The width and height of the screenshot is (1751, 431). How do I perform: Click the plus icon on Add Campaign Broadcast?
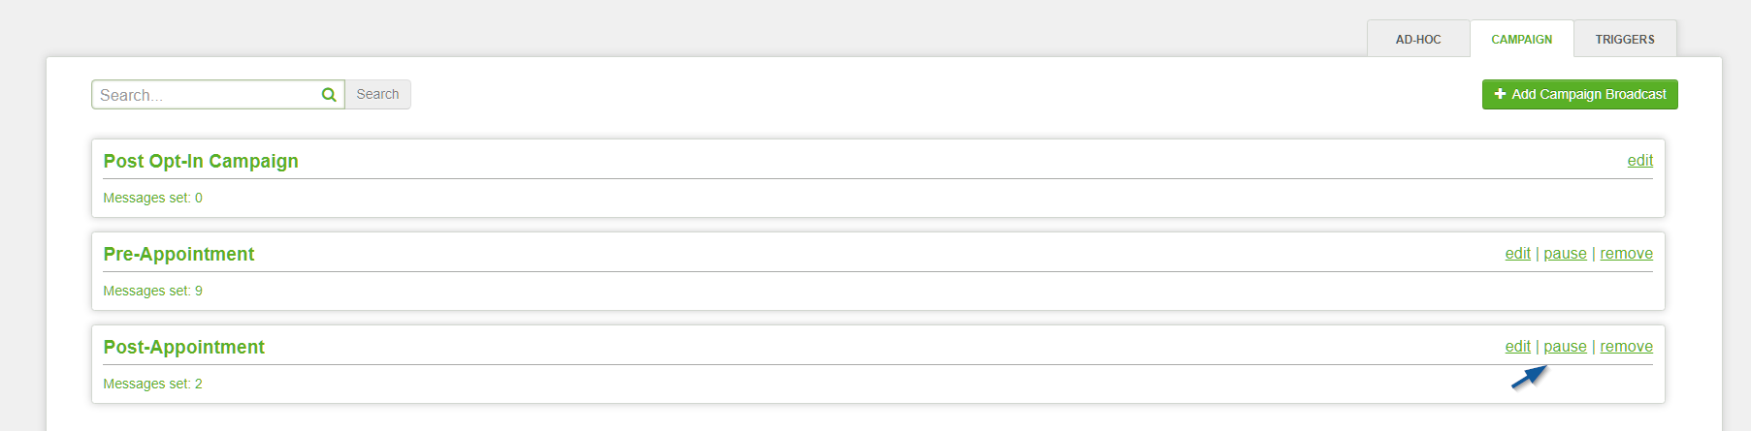tap(1500, 94)
